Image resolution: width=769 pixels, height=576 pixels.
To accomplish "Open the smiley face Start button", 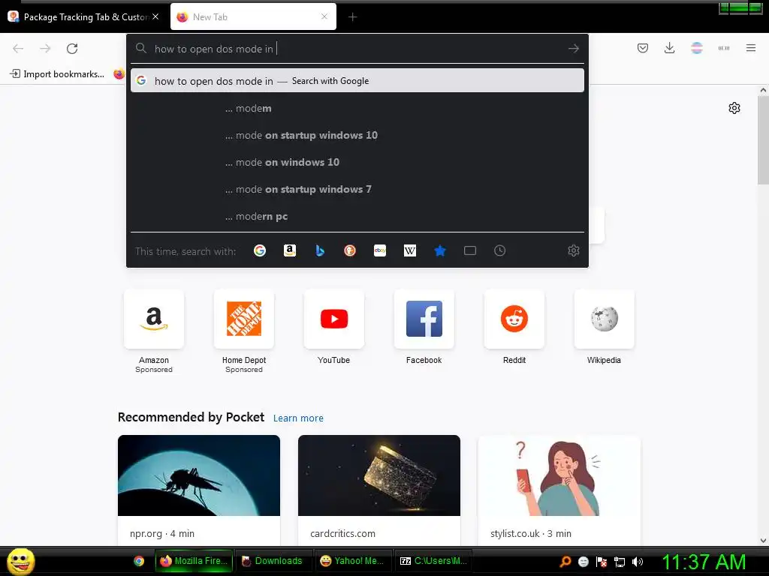I will [x=20, y=561].
